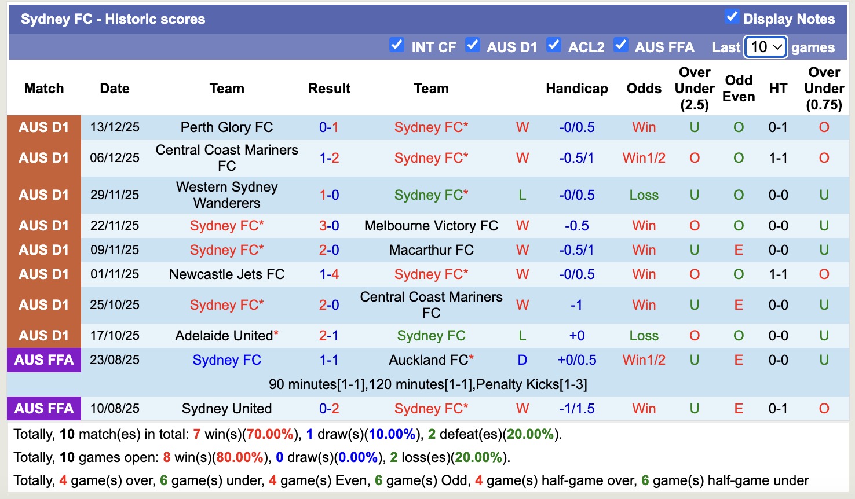Click the AUS FFA badge for Sydney United match

pyautogui.click(x=43, y=408)
